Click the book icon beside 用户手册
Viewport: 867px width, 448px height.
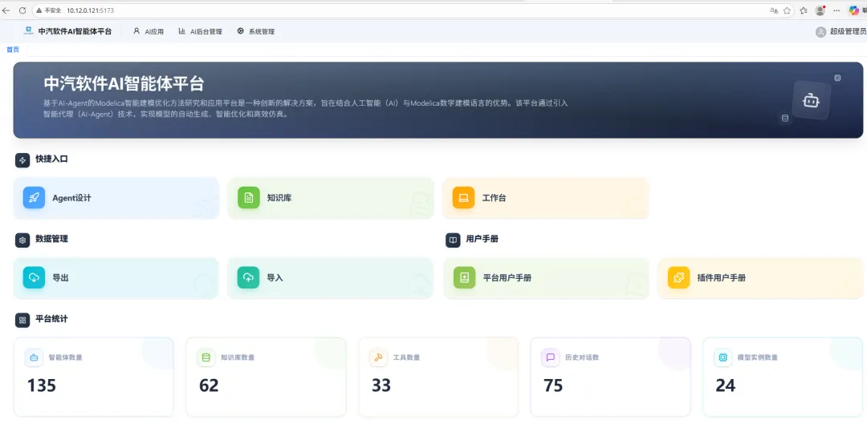pos(453,240)
